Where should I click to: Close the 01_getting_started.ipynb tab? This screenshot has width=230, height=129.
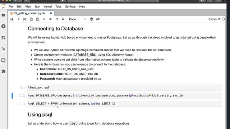tap(51, 13)
